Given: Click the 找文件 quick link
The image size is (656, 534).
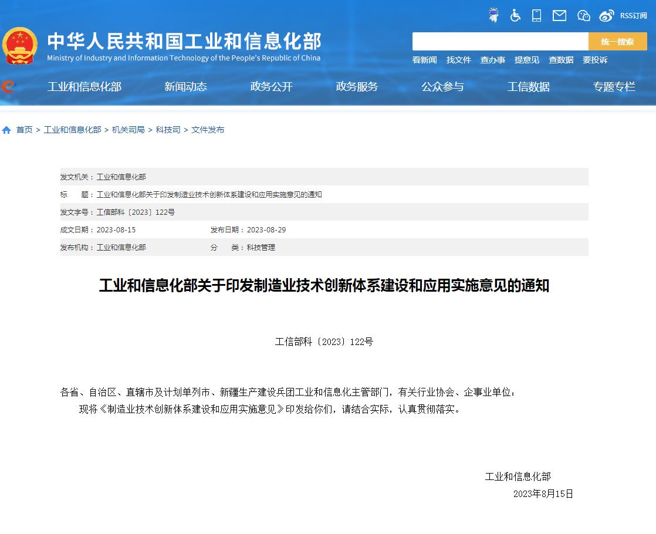Looking at the screenshot, I should click(x=458, y=60).
